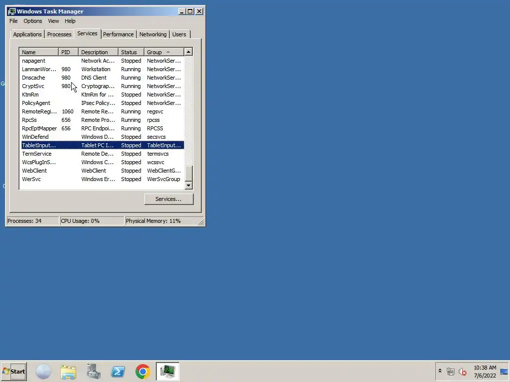510x382 pixels.
Task: Open the File menu
Action: (x=13, y=21)
